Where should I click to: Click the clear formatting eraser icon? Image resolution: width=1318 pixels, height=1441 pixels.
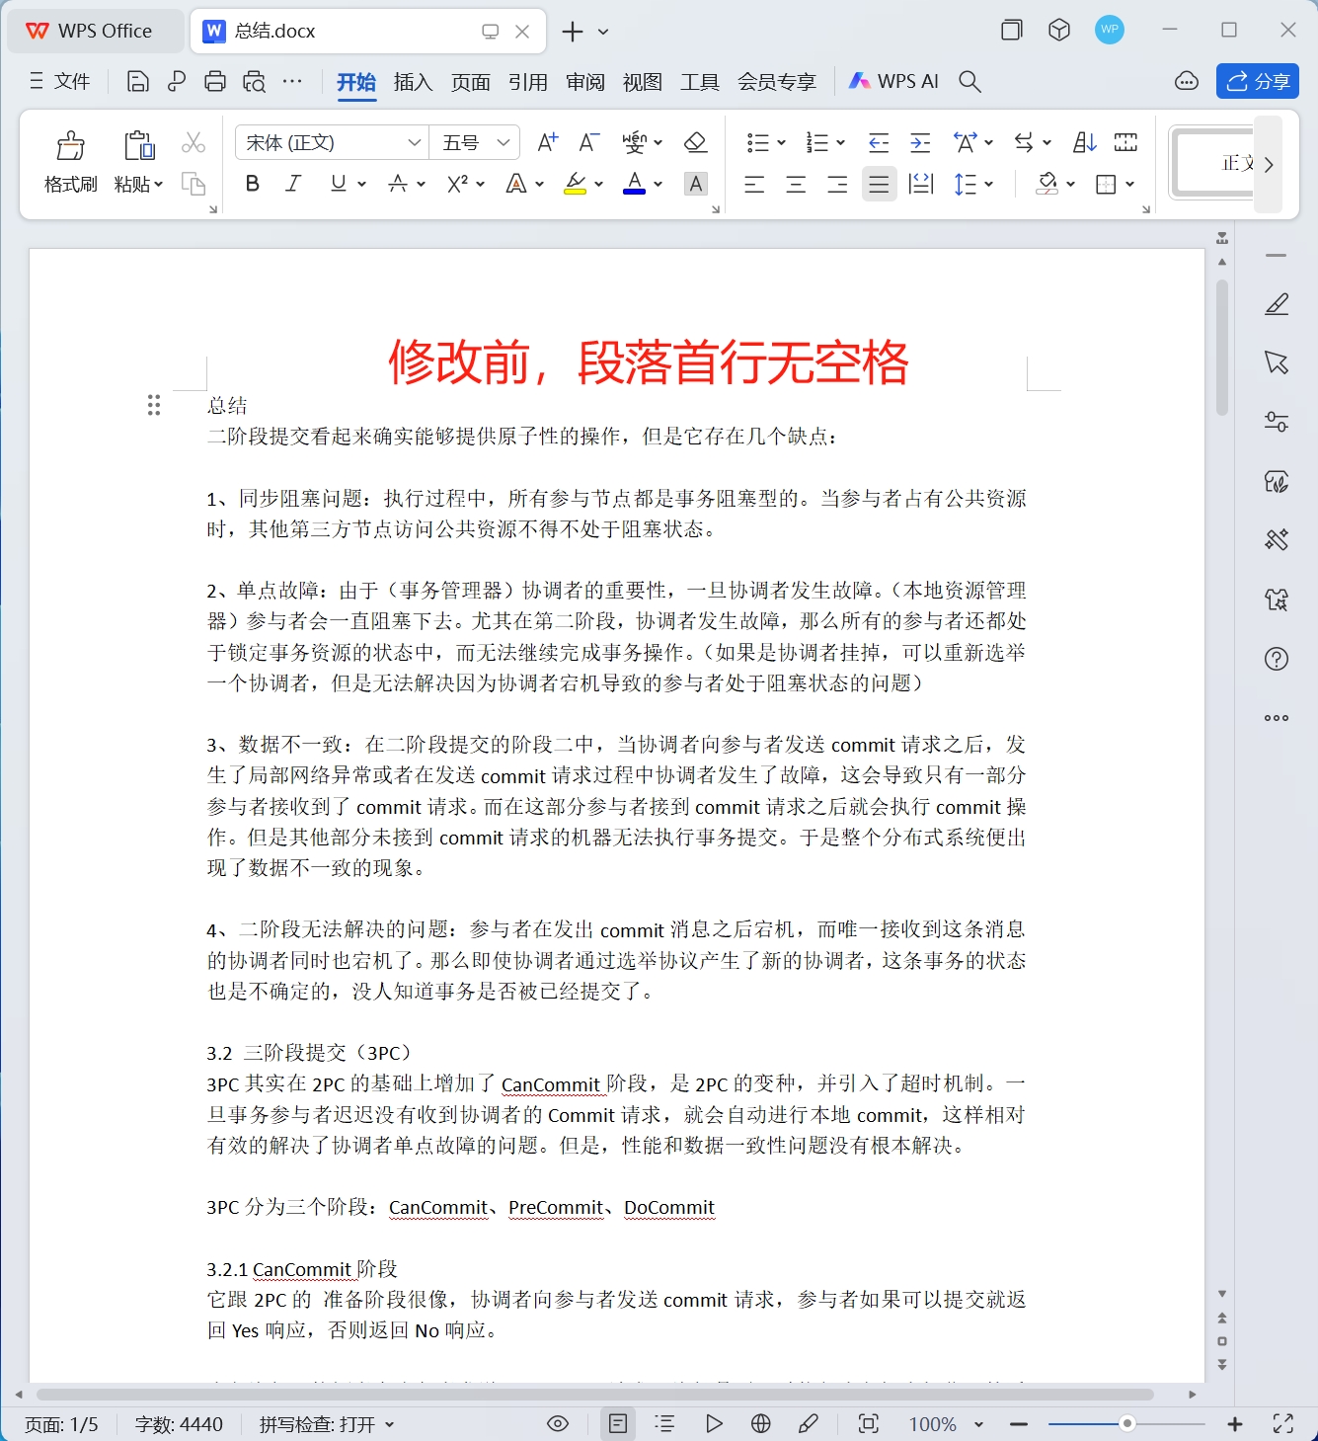[695, 142]
